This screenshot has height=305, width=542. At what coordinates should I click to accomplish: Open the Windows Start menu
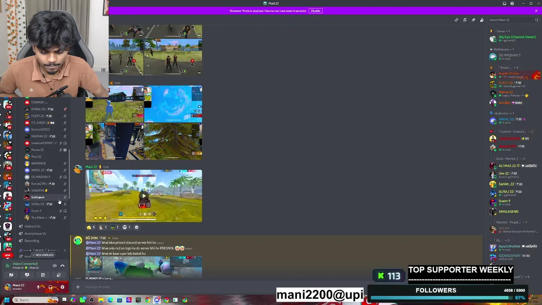coord(6,300)
